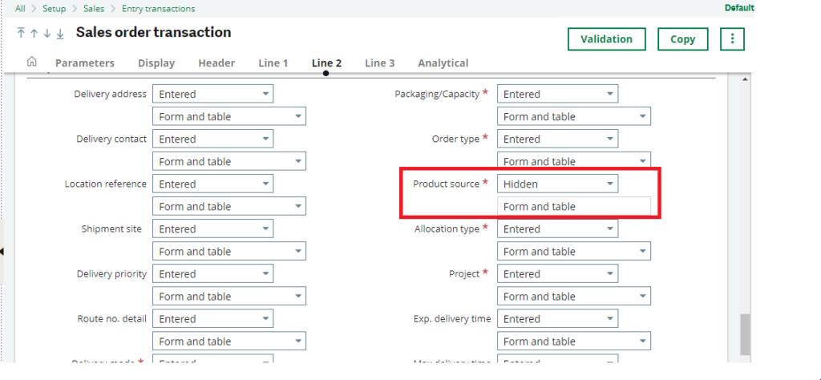Open Order type Entered dropdown
Viewport: 821px width, 380px height.
point(558,139)
